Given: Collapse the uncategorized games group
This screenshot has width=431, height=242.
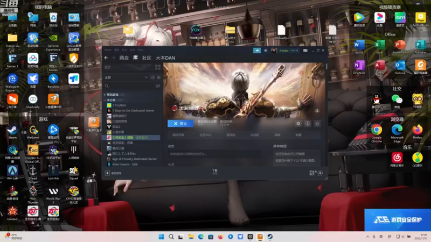Looking at the screenshot, I should tap(105, 100).
